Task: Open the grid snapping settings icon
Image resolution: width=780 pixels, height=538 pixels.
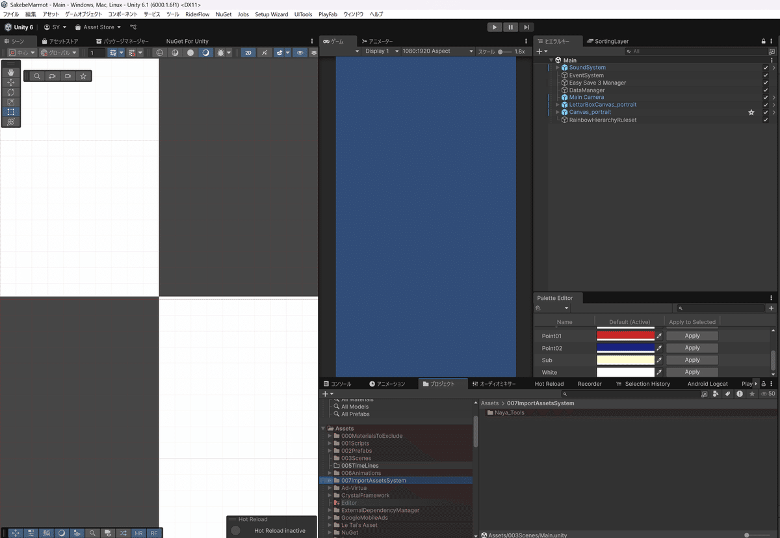Action: pos(121,53)
